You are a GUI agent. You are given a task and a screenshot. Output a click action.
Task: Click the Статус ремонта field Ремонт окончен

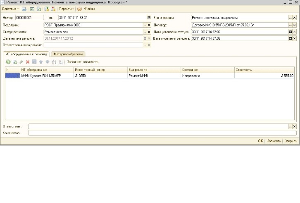[x=93, y=32]
